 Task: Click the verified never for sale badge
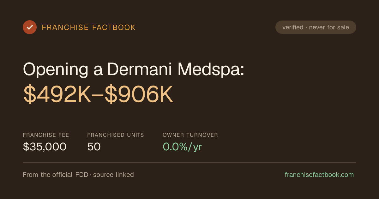point(316,27)
